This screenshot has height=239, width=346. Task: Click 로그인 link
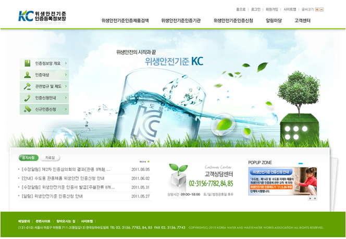256,9
